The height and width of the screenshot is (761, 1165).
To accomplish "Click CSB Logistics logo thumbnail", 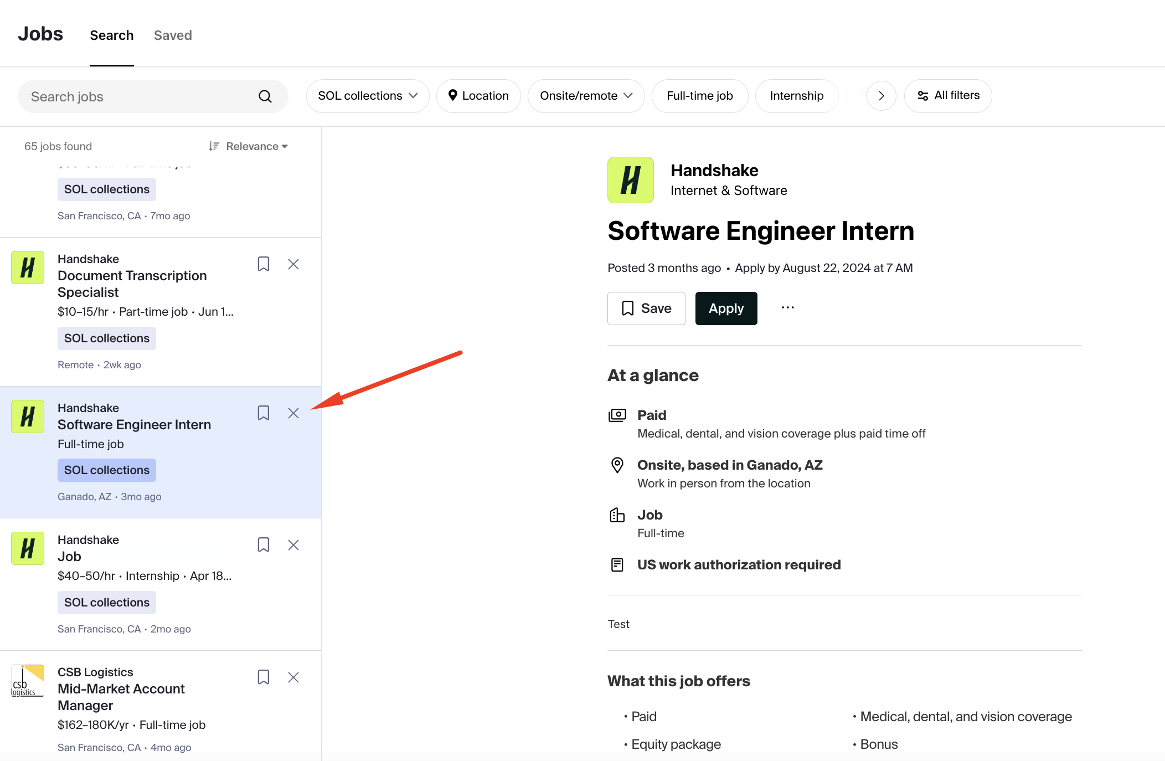I will 28,681.
